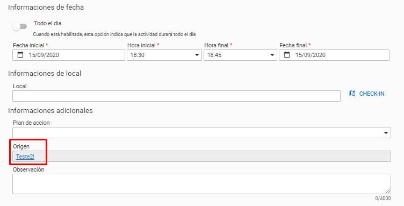Click the Hora inicial label
This screenshot has height=206, width=404.
tap(141, 45)
